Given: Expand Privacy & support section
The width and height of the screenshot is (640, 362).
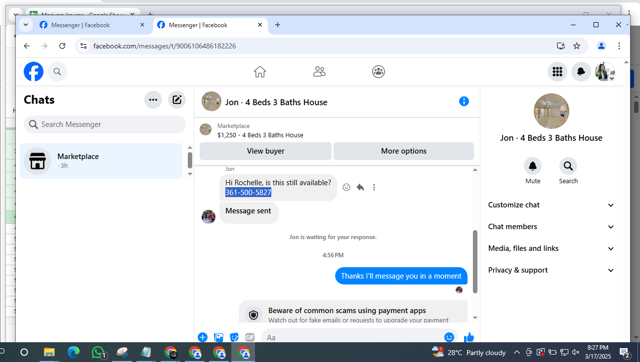Looking at the screenshot, I should coord(551,270).
